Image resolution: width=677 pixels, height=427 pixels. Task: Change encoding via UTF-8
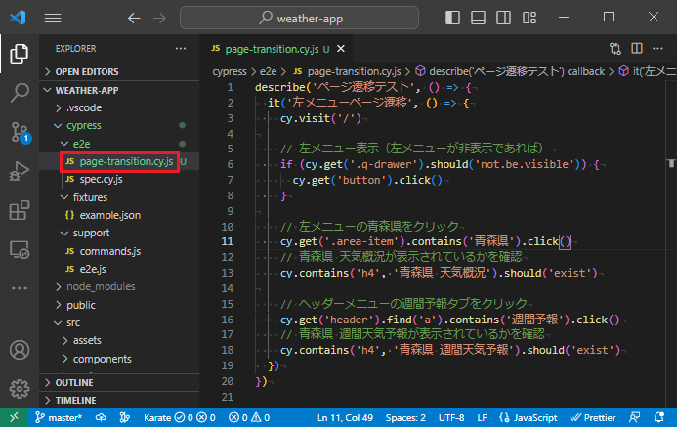tap(451, 417)
